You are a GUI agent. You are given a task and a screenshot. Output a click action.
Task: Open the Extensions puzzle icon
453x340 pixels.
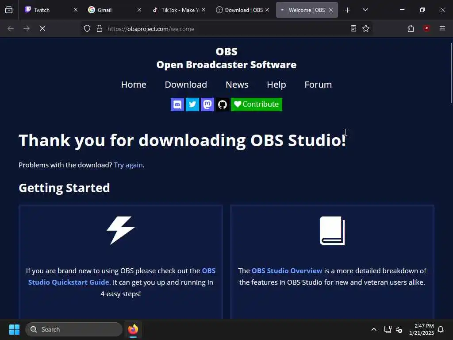tap(411, 28)
